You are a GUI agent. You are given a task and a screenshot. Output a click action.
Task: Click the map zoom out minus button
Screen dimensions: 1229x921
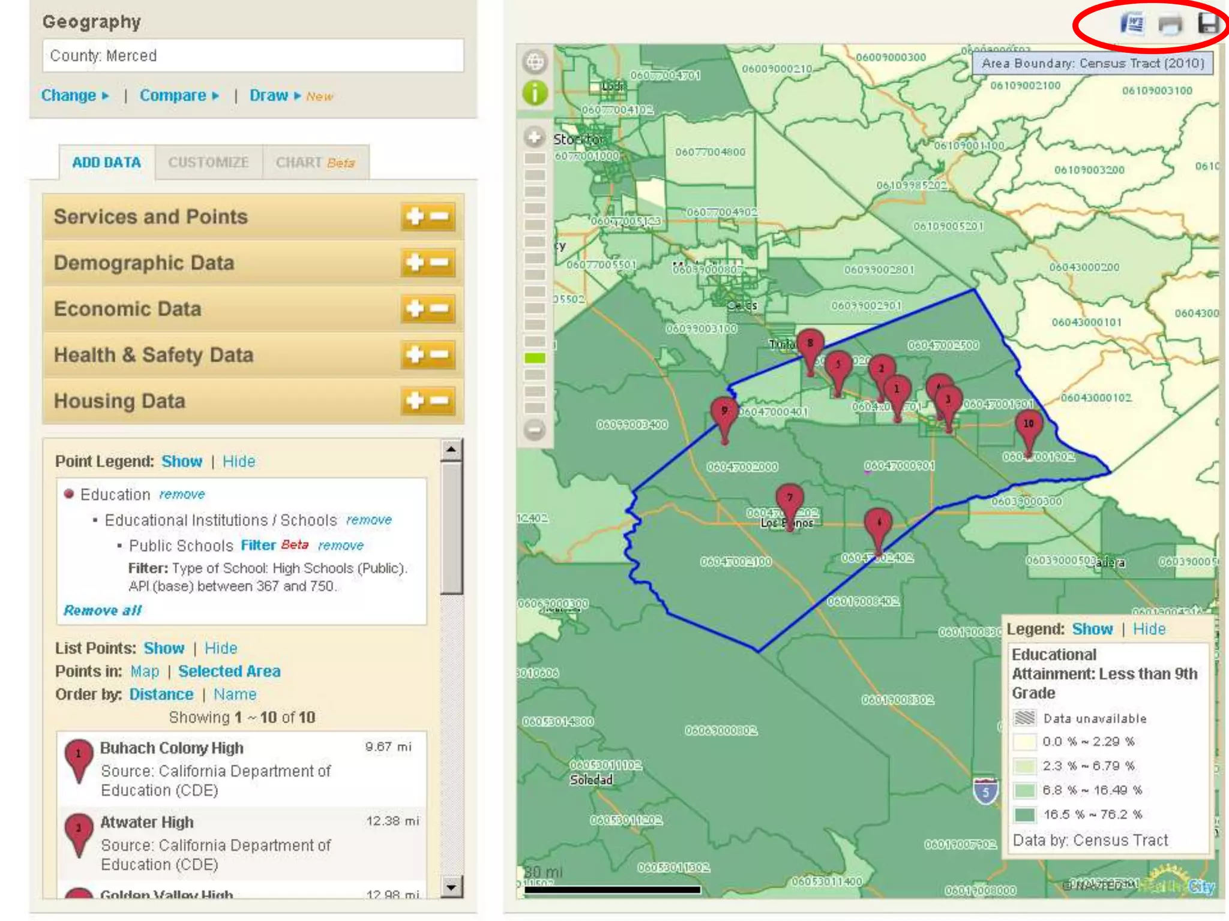click(x=534, y=429)
